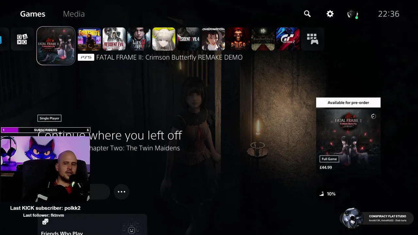Select the Overwatch game tile
The image size is (418, 235).
click(214, 39)
